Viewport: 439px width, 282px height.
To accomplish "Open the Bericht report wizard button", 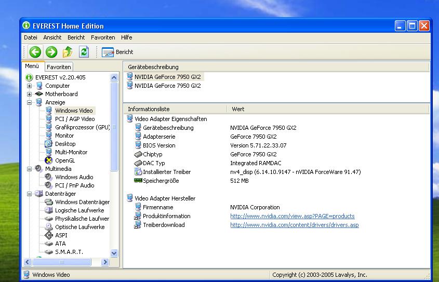I will click(117, 52).
